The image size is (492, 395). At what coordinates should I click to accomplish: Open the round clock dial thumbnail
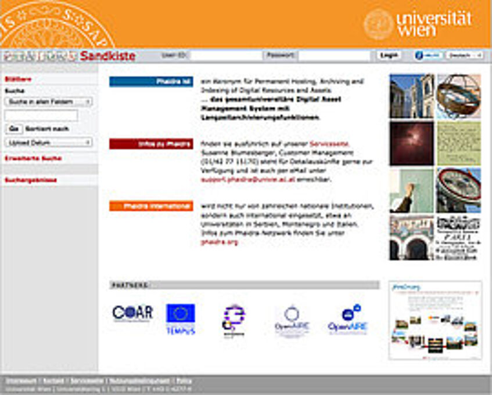tap(459, 190)
